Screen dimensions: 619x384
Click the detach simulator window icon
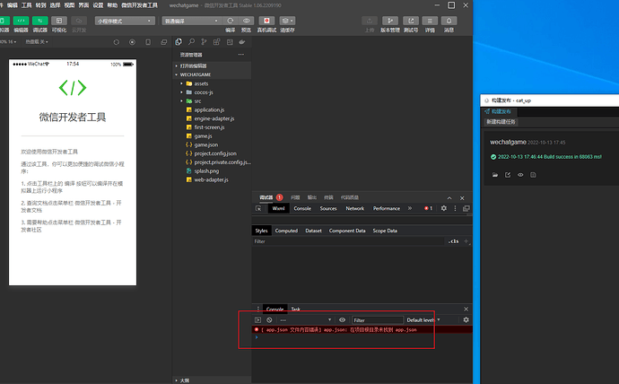tap(164, 42)
